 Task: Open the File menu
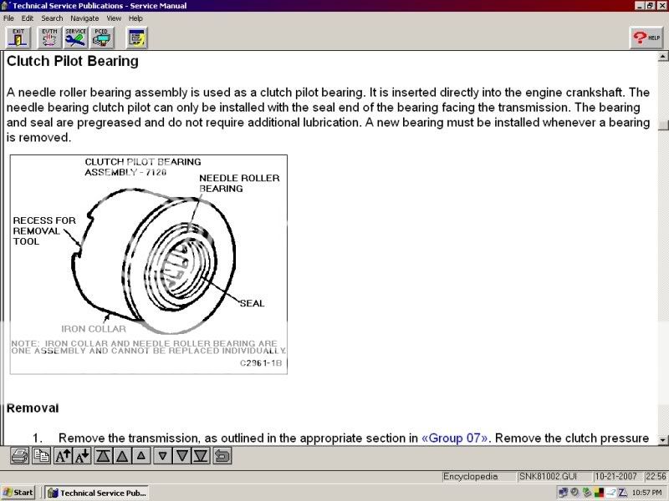pyautogui.click(x=8, y=18)
